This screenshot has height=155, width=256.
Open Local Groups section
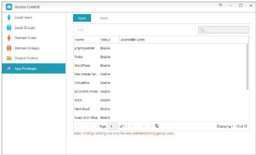[x=34, y=28]
